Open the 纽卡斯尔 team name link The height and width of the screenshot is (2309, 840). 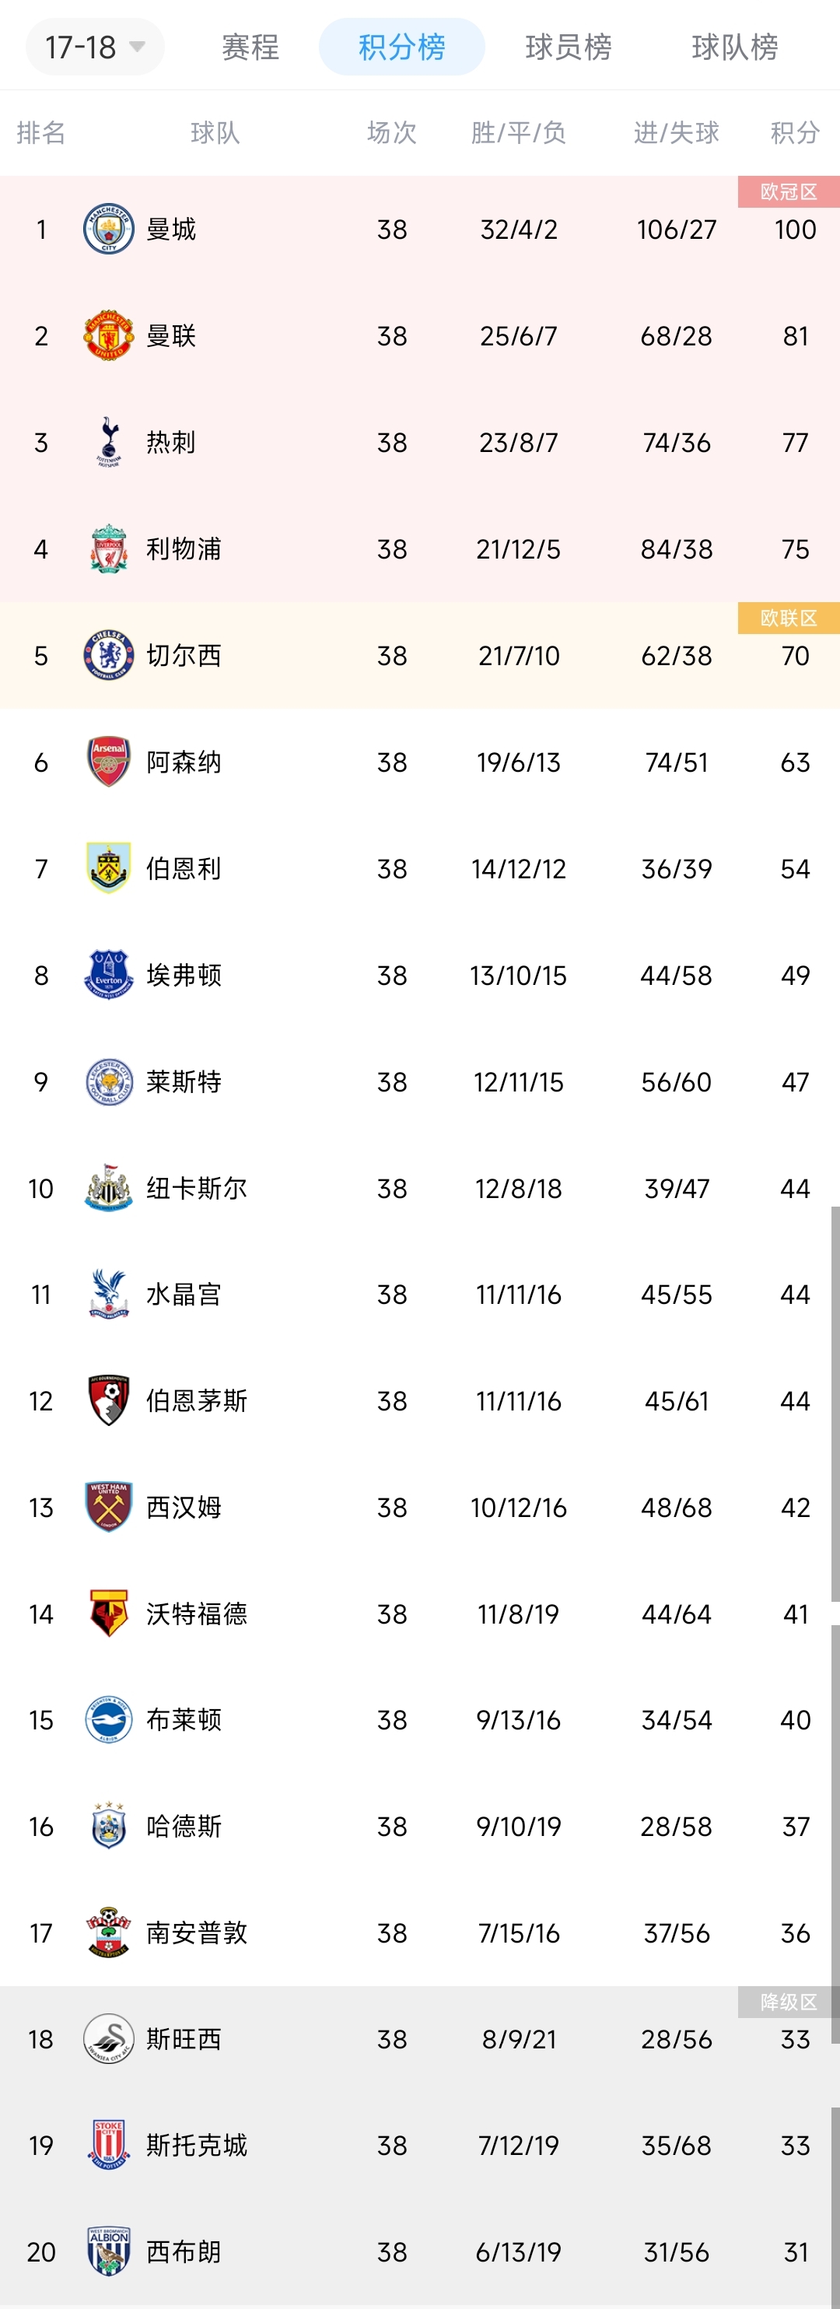pos(196,1188)
